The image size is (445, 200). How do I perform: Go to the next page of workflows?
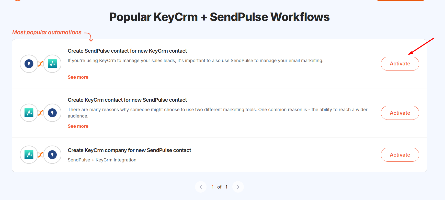coord(238,187)
